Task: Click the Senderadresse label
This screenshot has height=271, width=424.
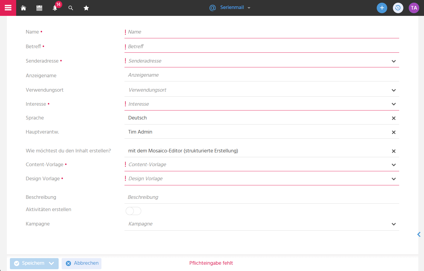Action: pyautogui.click(x=42, y=61)
